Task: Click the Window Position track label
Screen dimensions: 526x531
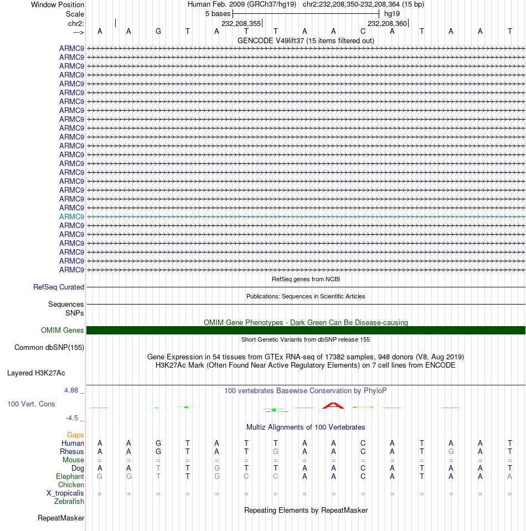Action: [57, 5]
